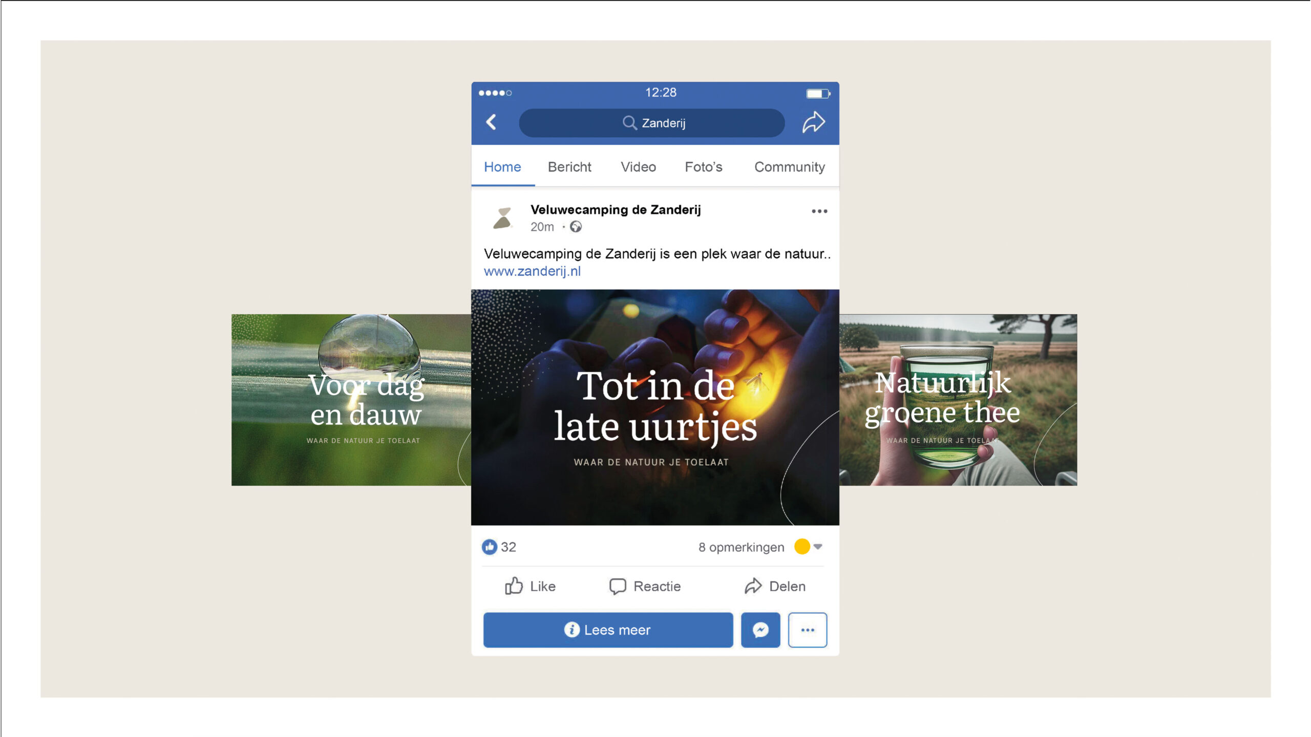Viewport: 1311px width, 737px height.
Task: Click the Veluwecamping page avatar logo
Action: point(503,218)
